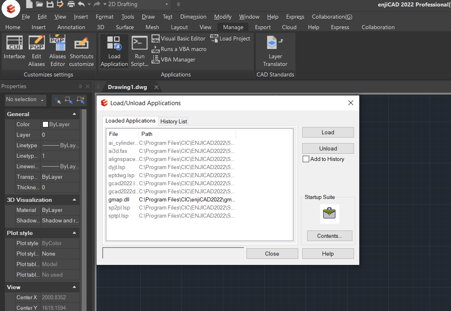Image resolution: width=451 pixels, height=311 pixels.
Task: Click the Select Objects icon in Properties panel
Action: coord(69,100)
